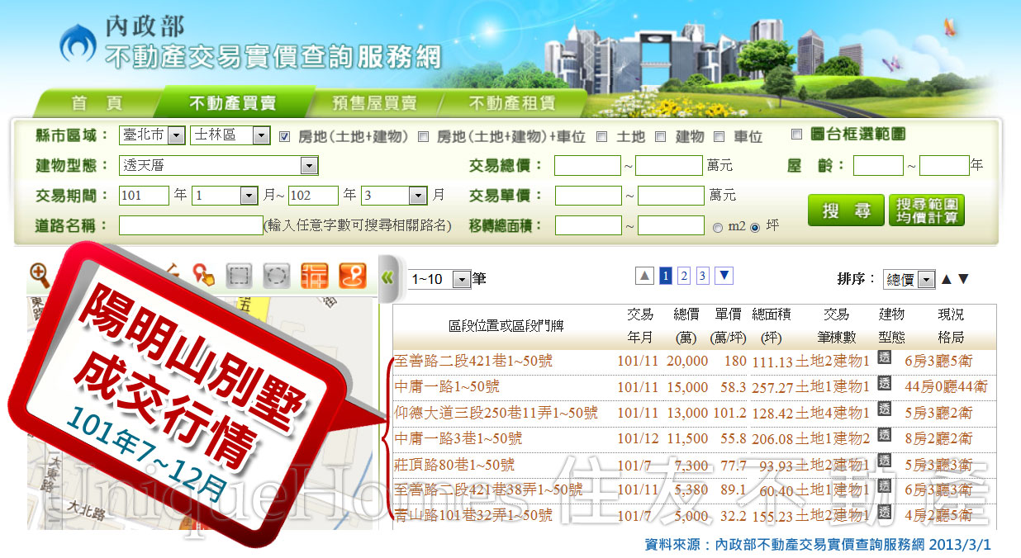Click total price 20,000 cell

[x=687, y=361]
